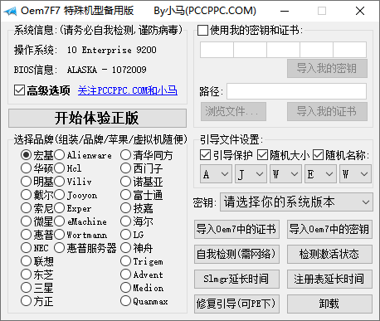Screen dimensions: 380x321
Task: Enable 使用我的密钥和证书 checkbox
Action: point(202,30)
